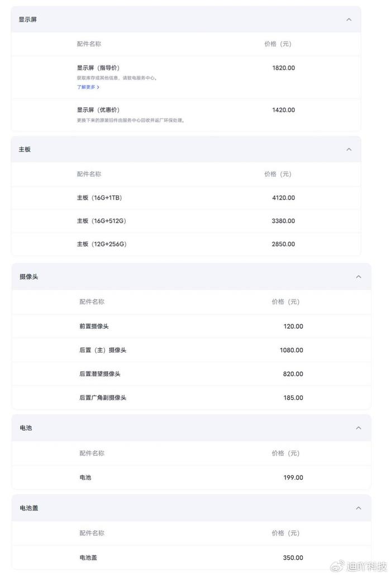Click the Weibo watermark logo icon

pos(337,566)
